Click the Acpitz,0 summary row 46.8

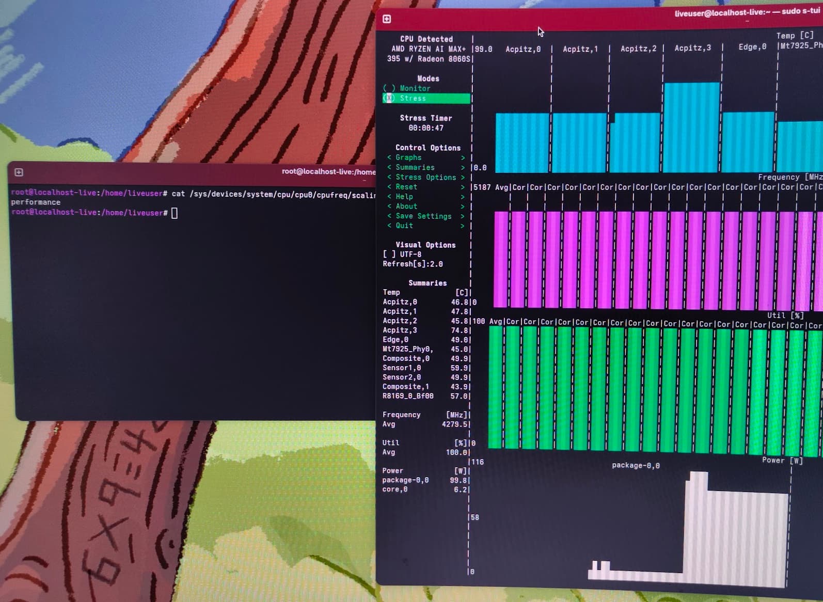tap(426, 302)
